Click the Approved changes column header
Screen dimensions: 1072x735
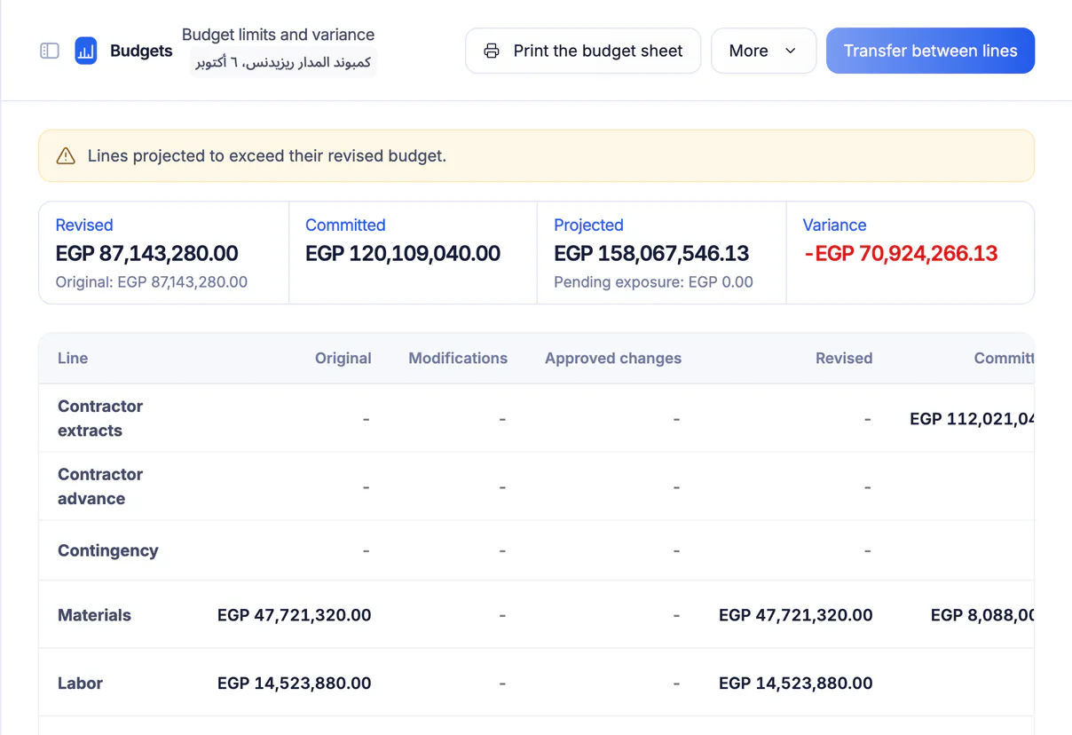tap(613, 359)
